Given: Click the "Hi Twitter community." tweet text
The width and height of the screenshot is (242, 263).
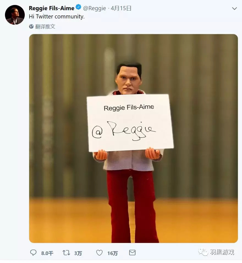Looking at the screenshot, I should (x=57, y=17).
